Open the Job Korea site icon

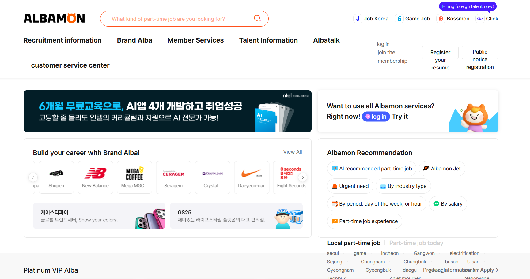[x=358, y=19]
